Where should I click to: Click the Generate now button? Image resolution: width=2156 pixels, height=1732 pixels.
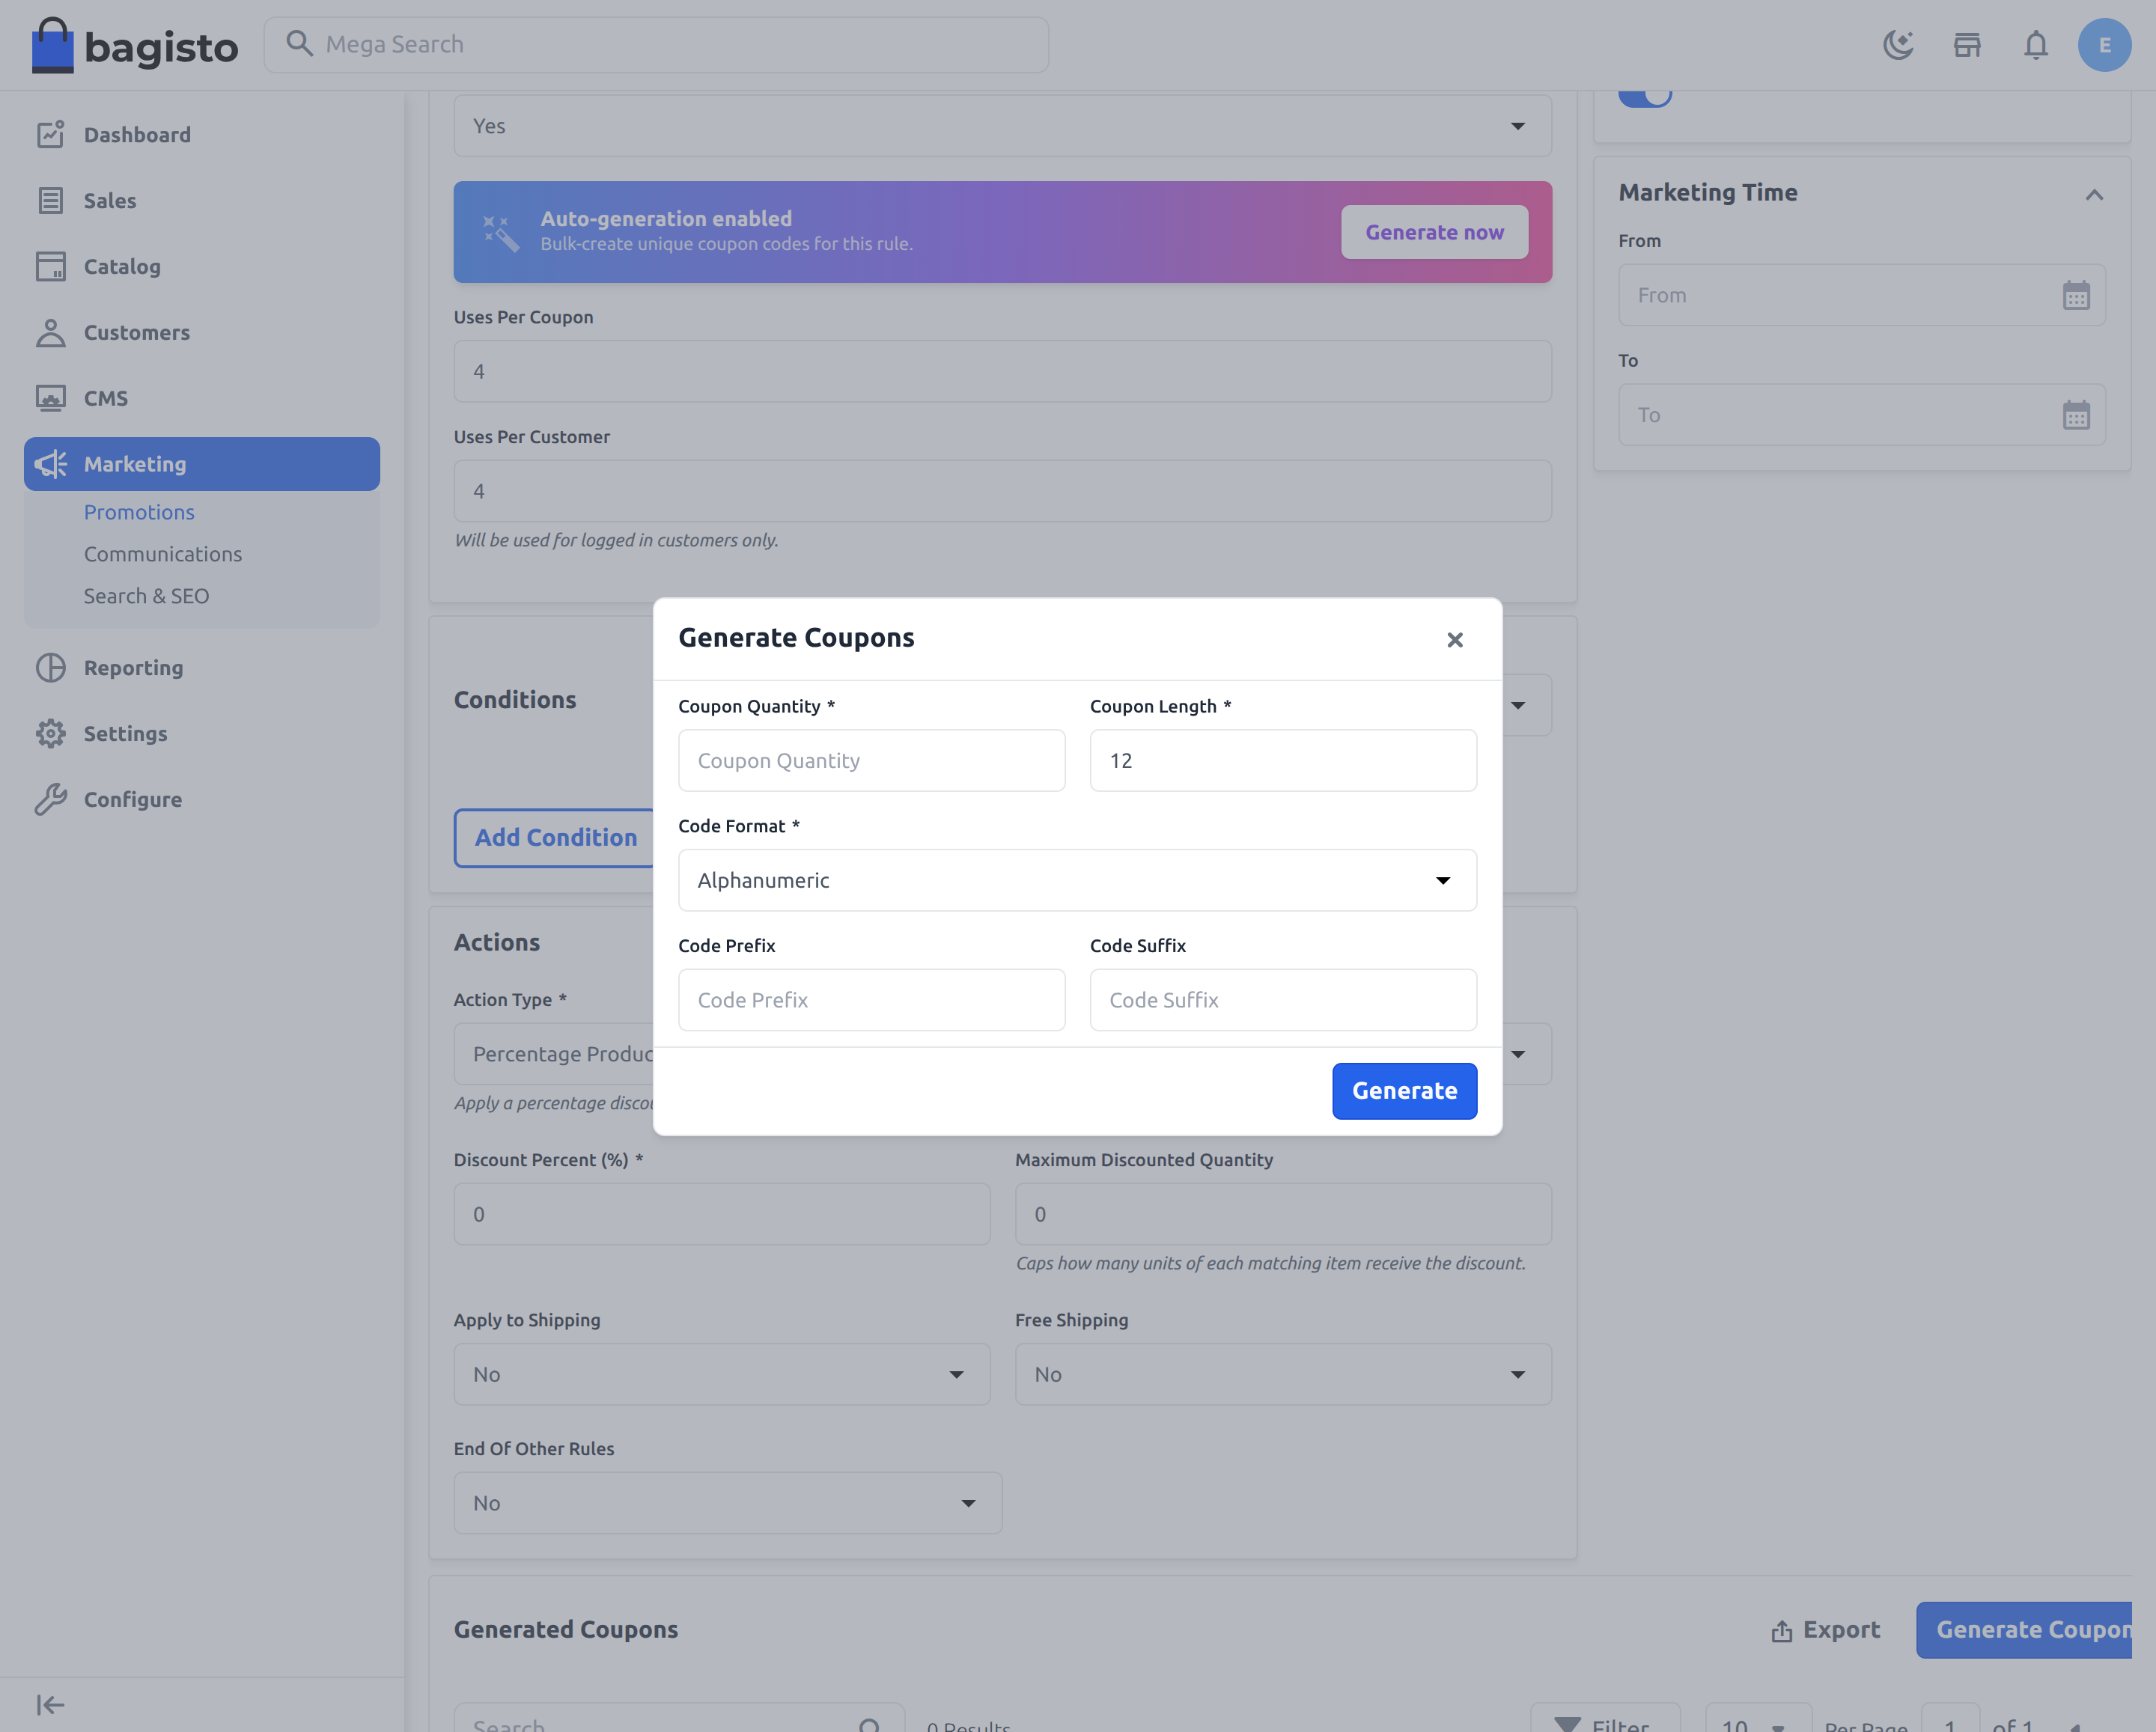click(1434, 232)
